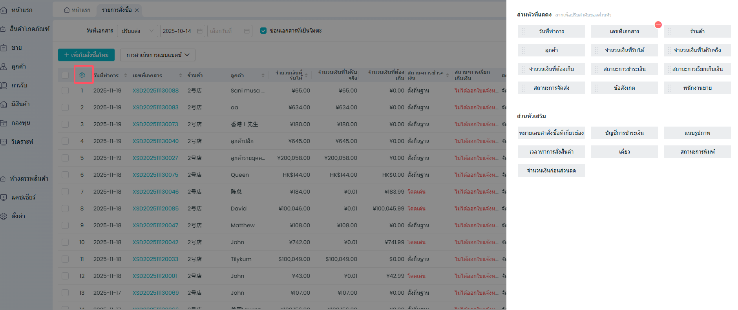Viewport: 738px width, 310px height.
Task: Check the select-all checkbox in table header
Action: (x=65, y=75)
